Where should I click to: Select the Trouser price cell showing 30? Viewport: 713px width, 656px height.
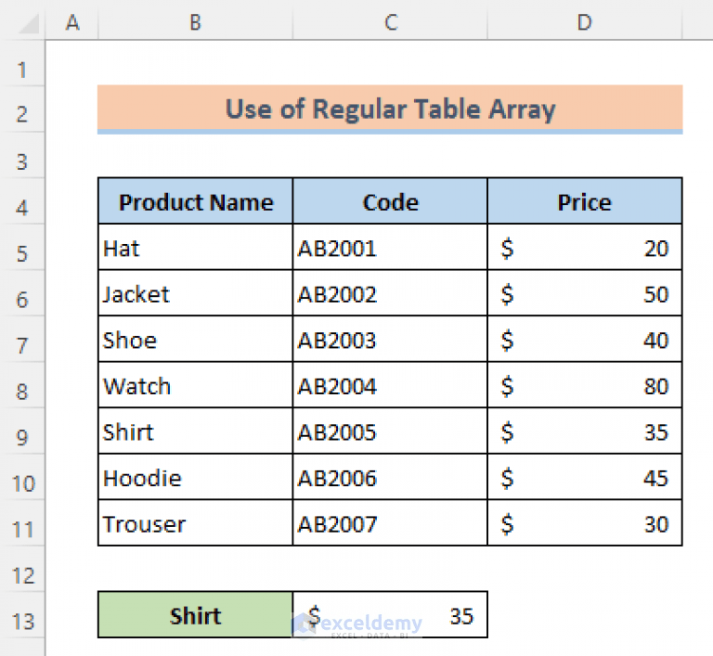[585, 522]
